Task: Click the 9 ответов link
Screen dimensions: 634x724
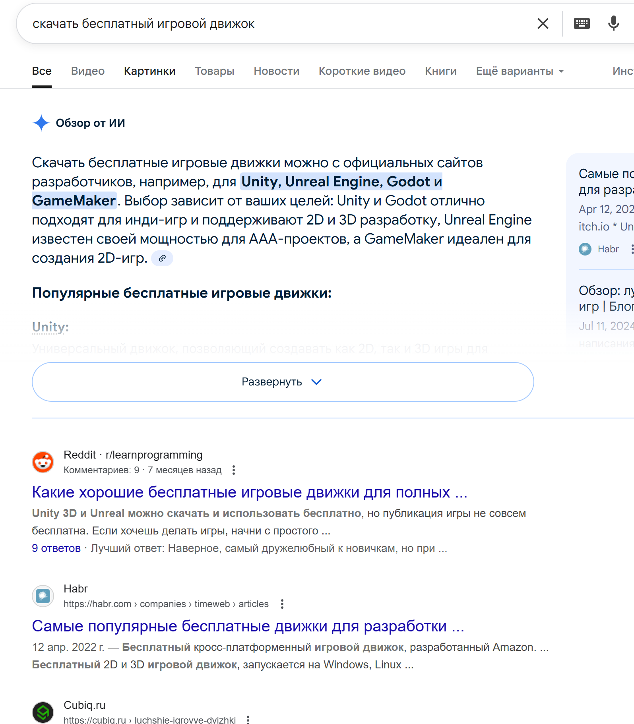Action: (x=56, y=548)
